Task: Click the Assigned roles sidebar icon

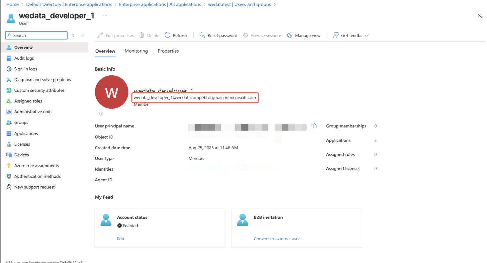Action: tap(9, 101)
